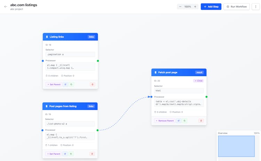The height and width of the screenshot is (161, 261).
Task: Delete the Fetch post page step
Action: (x=201, y=121)
